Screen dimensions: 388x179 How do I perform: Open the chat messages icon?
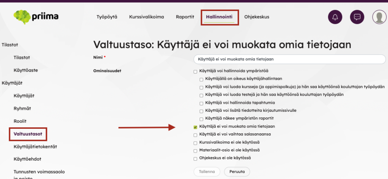357,17
